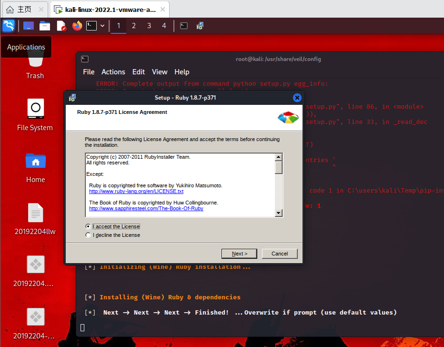The height and width of the screenshot is (347, 444).
Task: Open terminal Edit menu
Action: point(139,72)
